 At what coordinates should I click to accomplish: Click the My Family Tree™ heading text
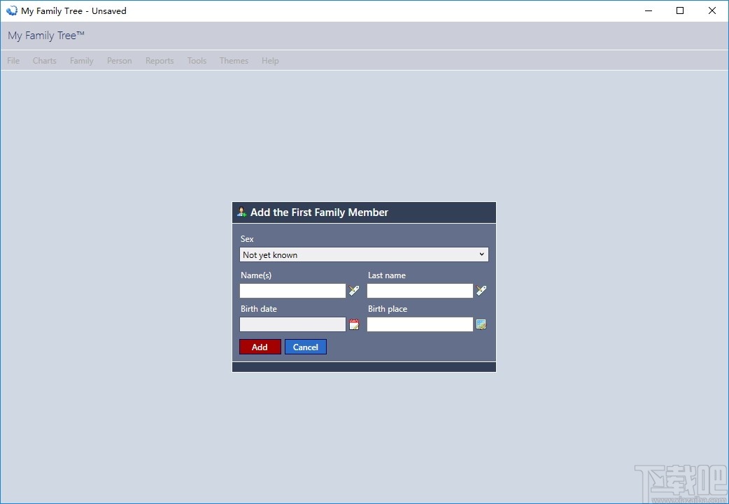[x=46, y=36]
